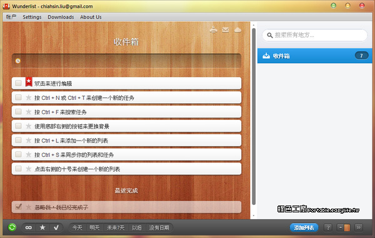Image resolution: width=375 pixels, height=238 pixels.
Task: Check off 使用底部右侧的按钮来更换背景 task
Action: pyautogui.click(x=18, y=126)
